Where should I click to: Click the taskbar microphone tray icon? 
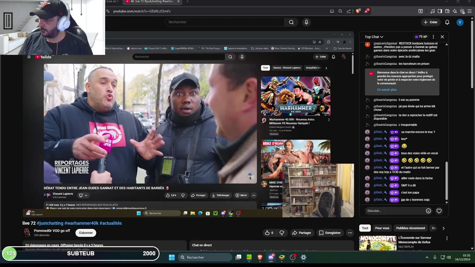point(435,257)
